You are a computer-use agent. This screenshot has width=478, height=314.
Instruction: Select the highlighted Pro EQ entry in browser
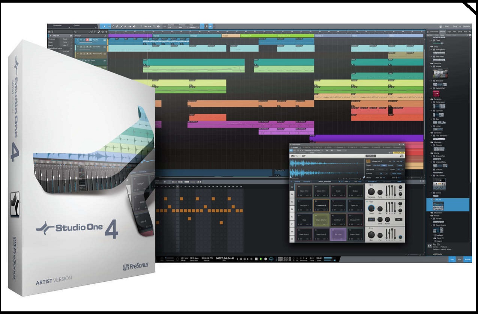(x=448, y=204)
